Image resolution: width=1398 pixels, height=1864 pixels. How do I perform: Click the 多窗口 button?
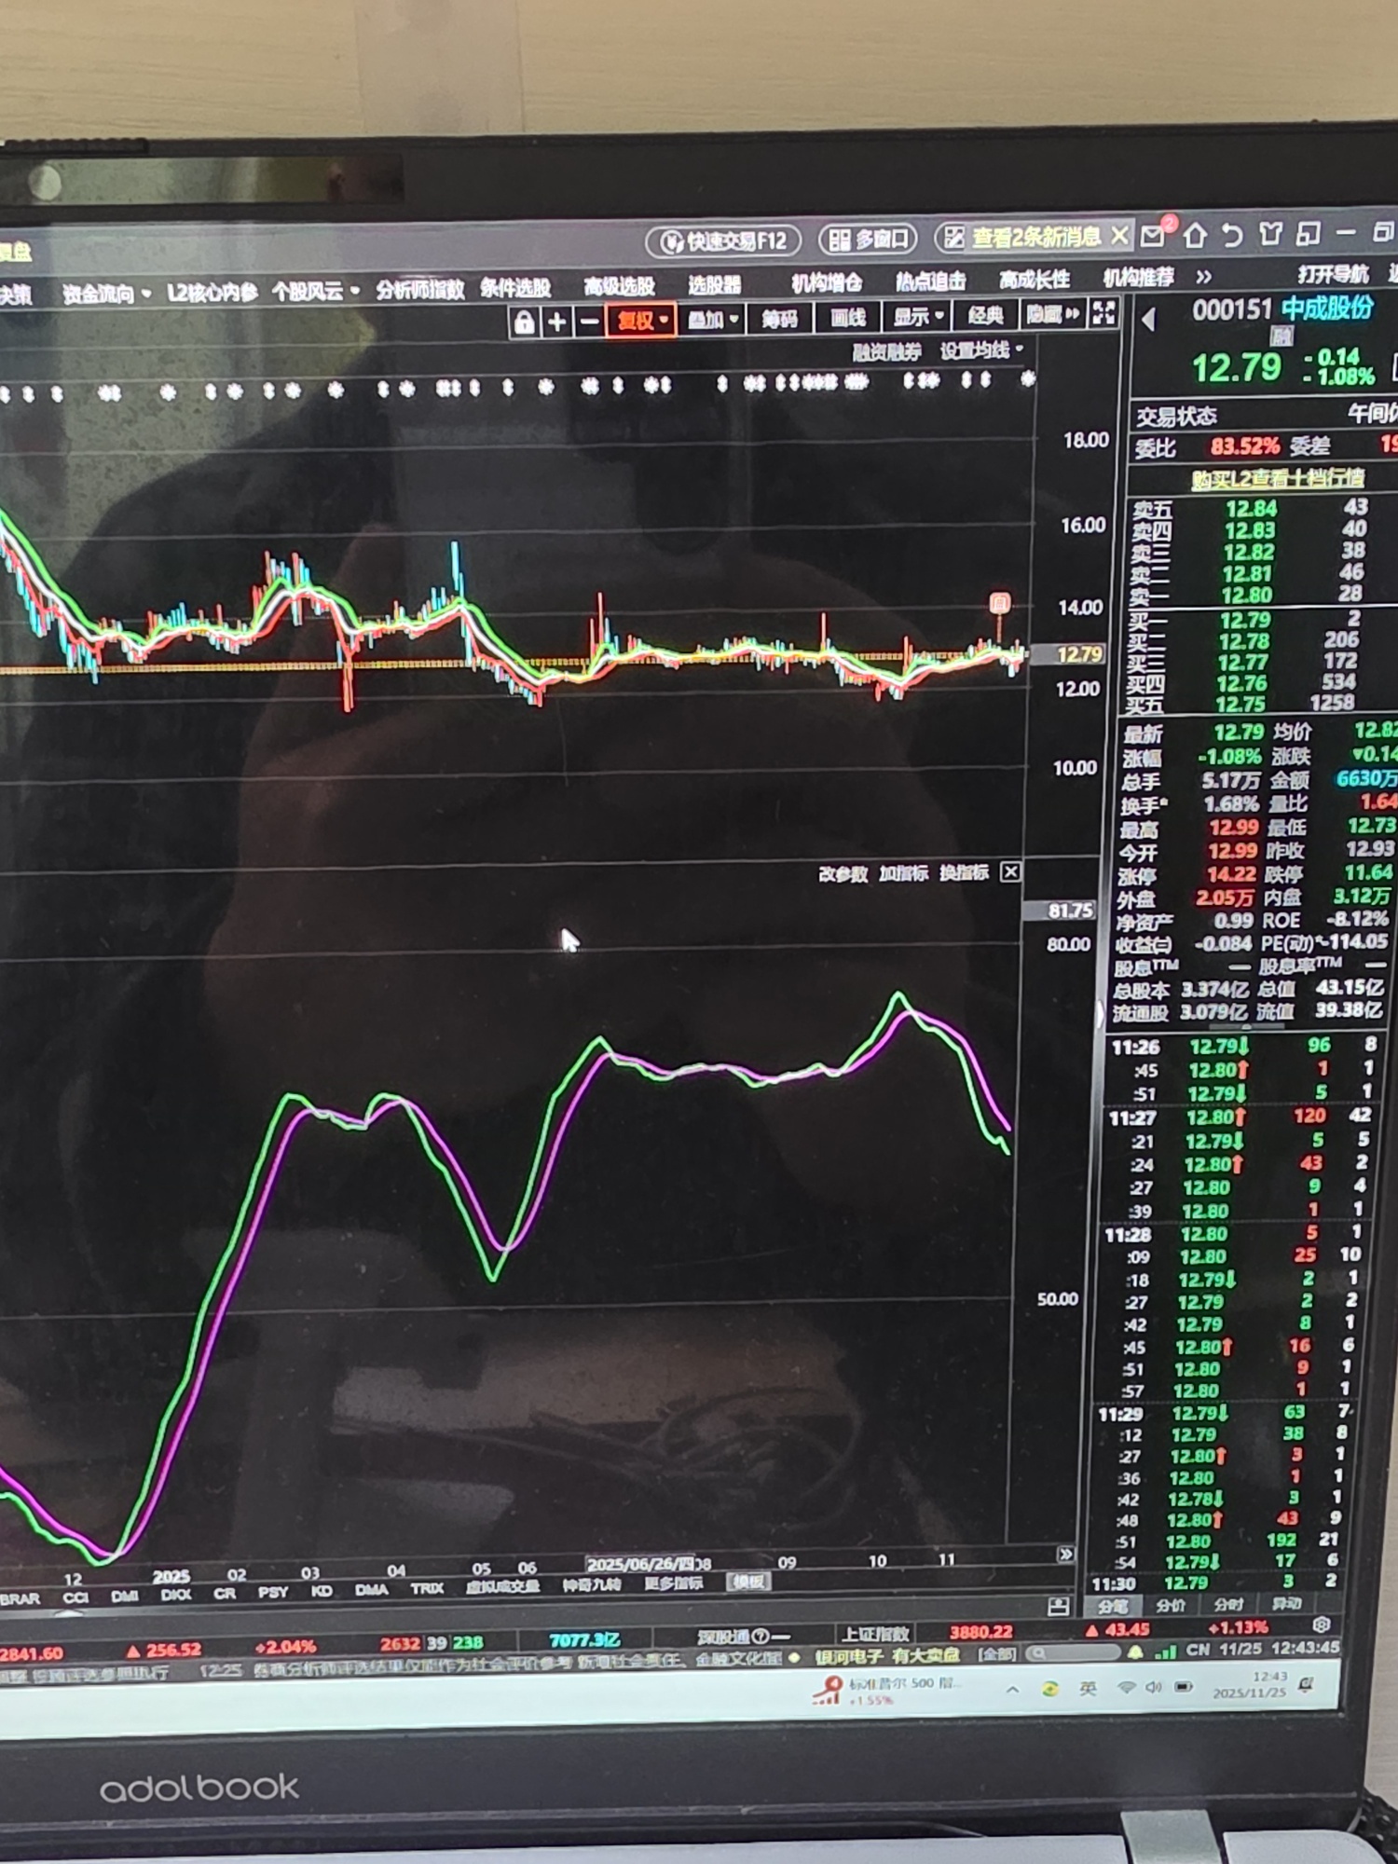tap(869, 240)
